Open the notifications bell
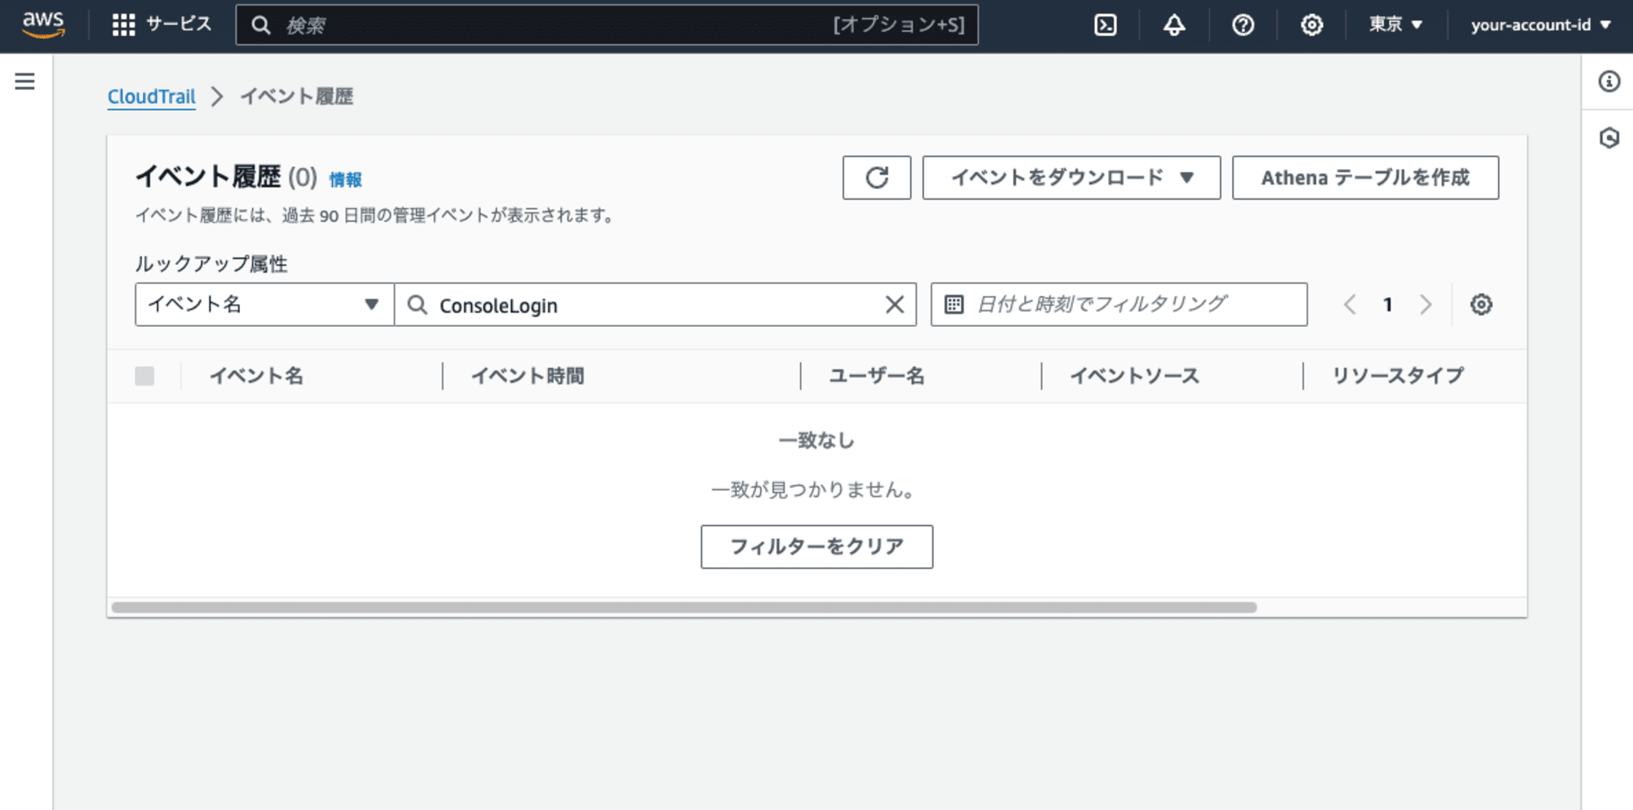Viewport: 1633px width, 810px height. coord(1174,25)
